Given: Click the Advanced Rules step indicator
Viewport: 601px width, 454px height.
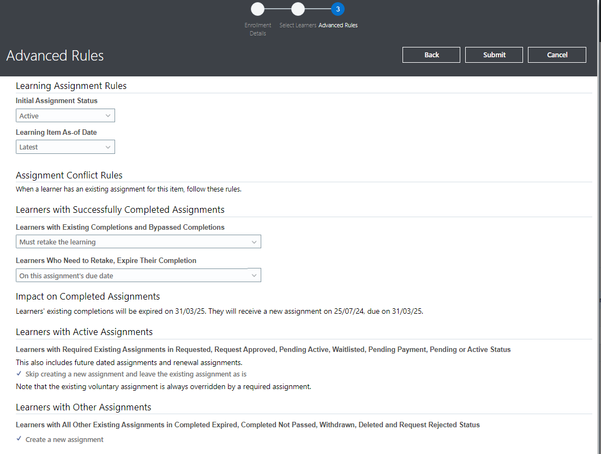Looking at the screenshot, I should click(338, 9).
